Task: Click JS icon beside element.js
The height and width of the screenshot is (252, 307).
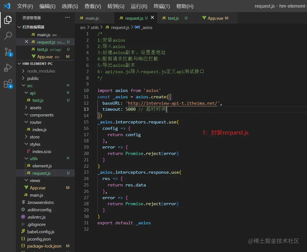Action: [x=28, y=166]
